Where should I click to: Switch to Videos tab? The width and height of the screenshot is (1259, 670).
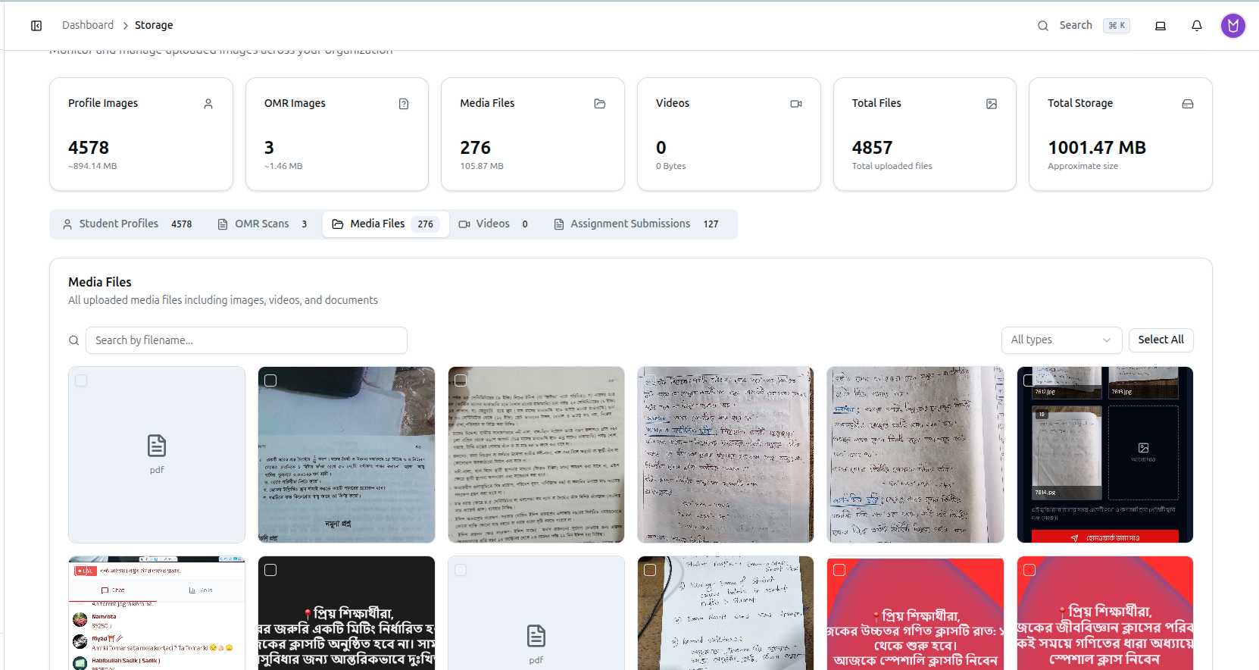[x=493, y=224]
